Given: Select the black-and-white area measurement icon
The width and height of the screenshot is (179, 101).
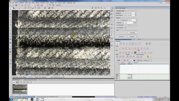Looking at the screenshot, I should (x=135, y=52).
